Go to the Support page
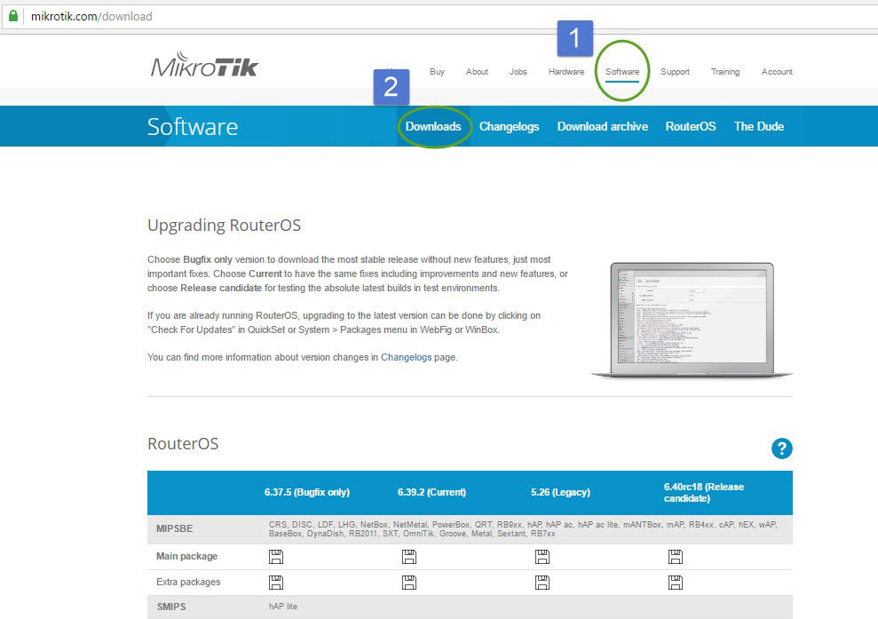878x619 pixels. click(x=675, y=72)
